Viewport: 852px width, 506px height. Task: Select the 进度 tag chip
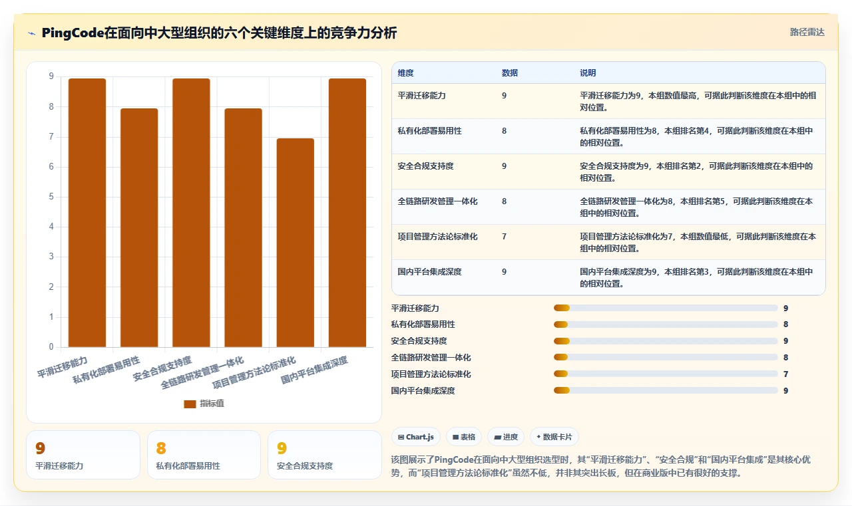pos(506,437)
